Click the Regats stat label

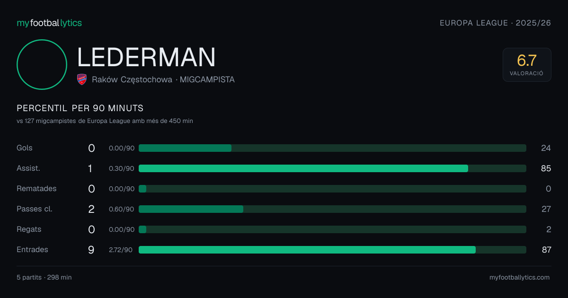29,229
